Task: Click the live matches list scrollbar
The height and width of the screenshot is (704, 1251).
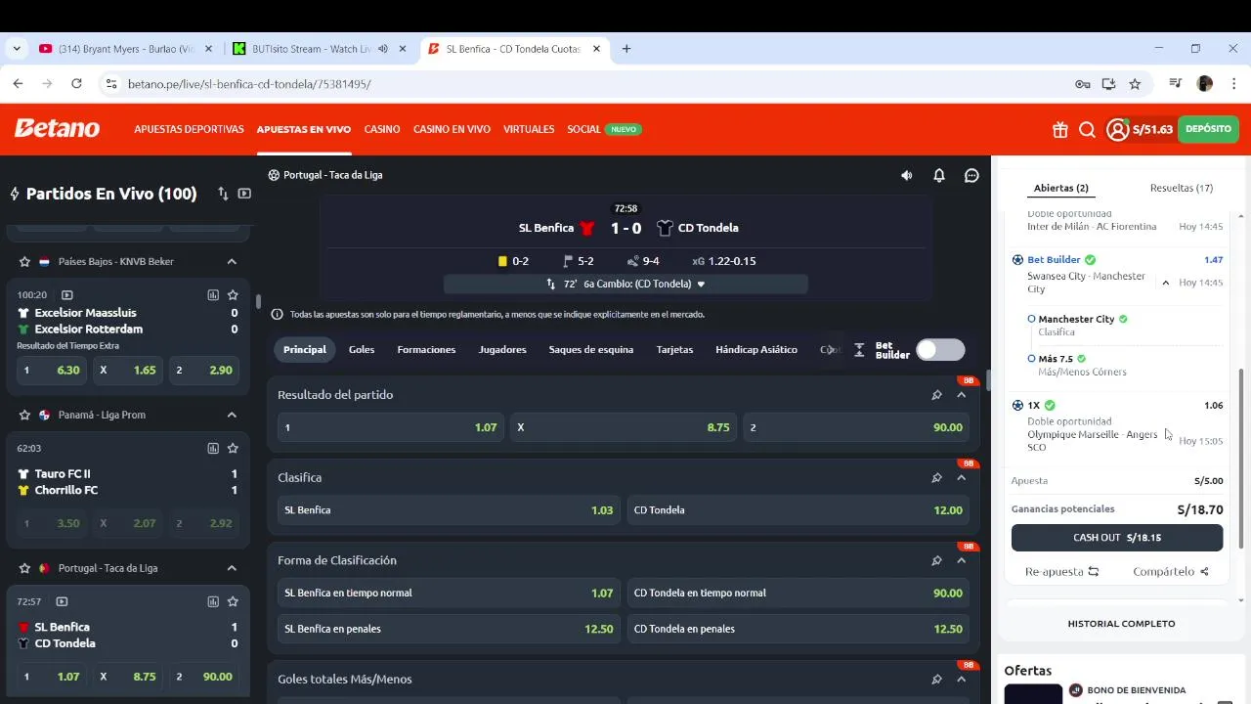Action: (x=257, y=301)
